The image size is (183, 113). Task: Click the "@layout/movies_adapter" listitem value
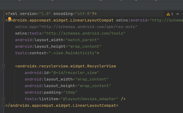[90, 99]
